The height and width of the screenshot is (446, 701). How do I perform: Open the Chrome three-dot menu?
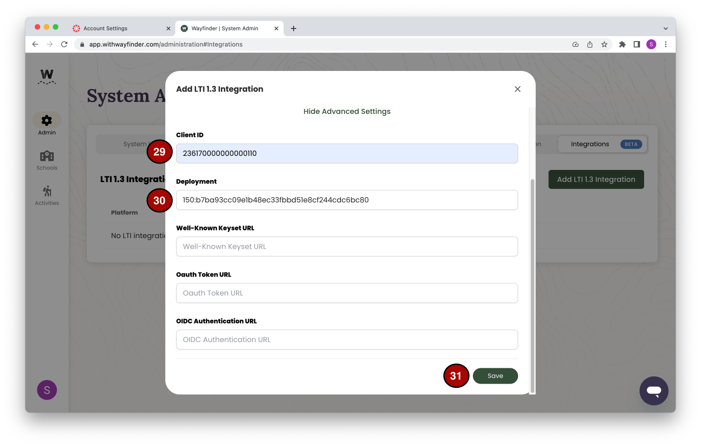click(x=666, y=44)
